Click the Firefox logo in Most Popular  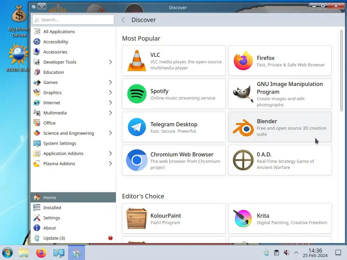243,61
